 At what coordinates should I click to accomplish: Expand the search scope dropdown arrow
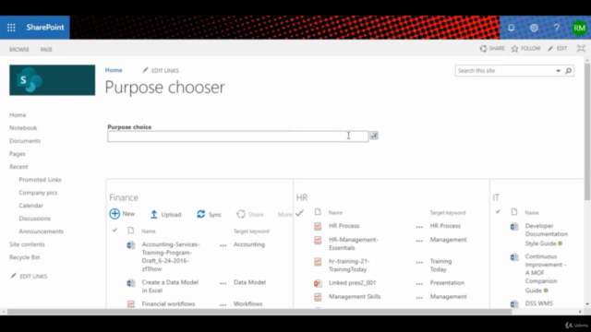(x=558, y=71)
